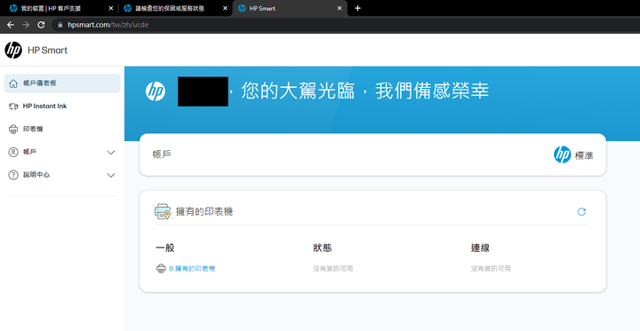This screenshot has width=640, height=331.
Task: Open 說明中心 in the sidebar
Action: click(x=62, y=175)
